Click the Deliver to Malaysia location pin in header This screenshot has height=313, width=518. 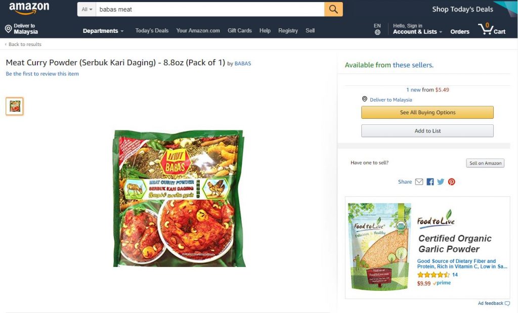click(x=8, y=29)
